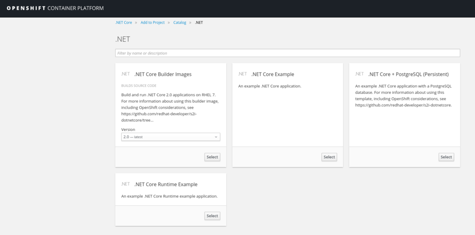475x235 pixels.
Task: Click the .NET Core Builder Images title
Action: (x=163, y=74)
